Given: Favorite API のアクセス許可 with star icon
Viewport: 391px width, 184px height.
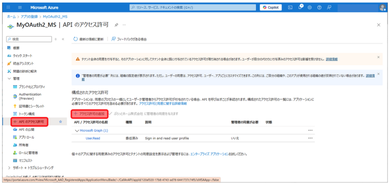Looking at the screenshot, I should 60,122.
